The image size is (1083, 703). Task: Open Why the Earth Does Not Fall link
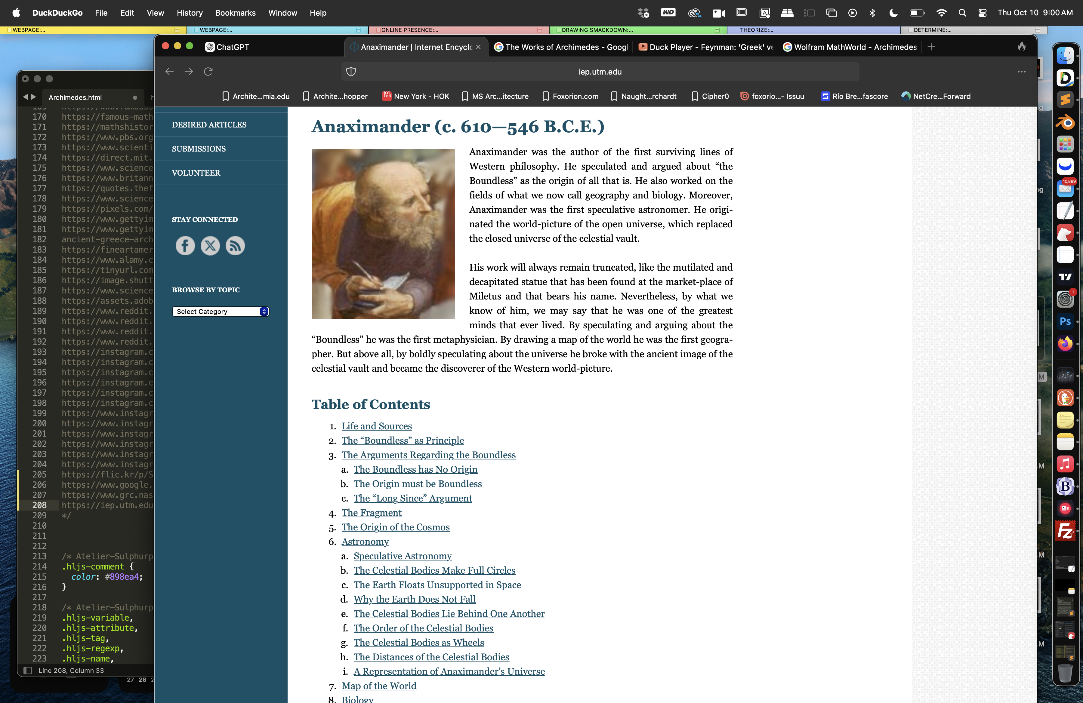tap(415, 599)
